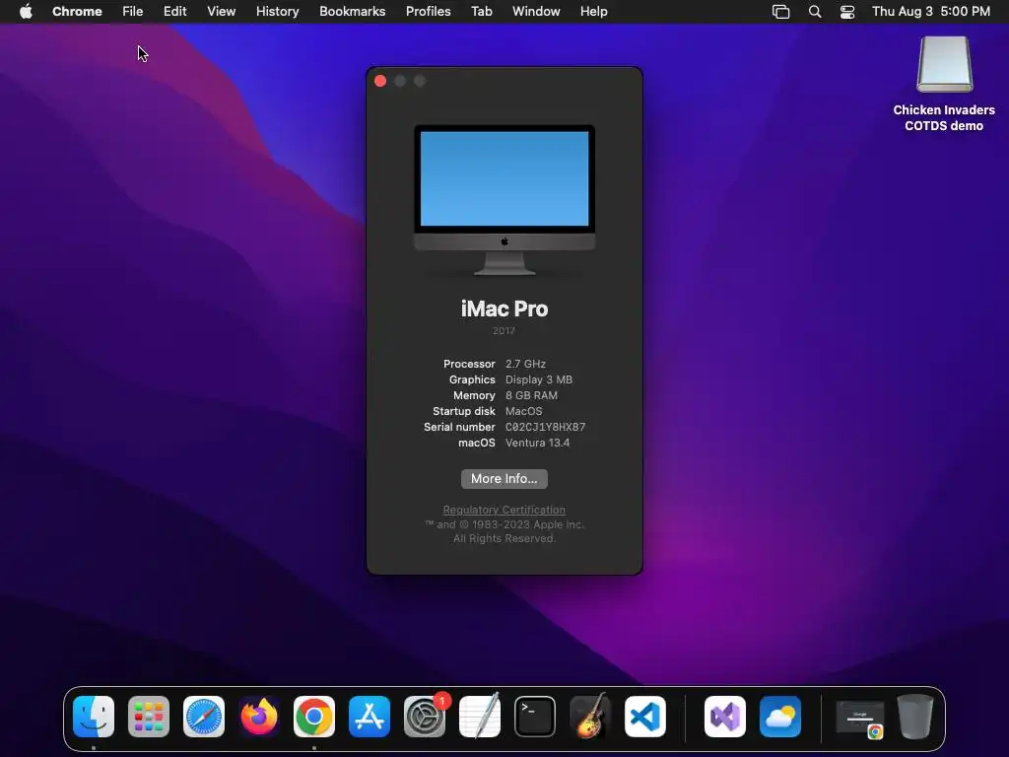Screen dimensions: 1009x757
Task: Select the serial number C02CJ1Y8HX87
Action: point(545,427)
